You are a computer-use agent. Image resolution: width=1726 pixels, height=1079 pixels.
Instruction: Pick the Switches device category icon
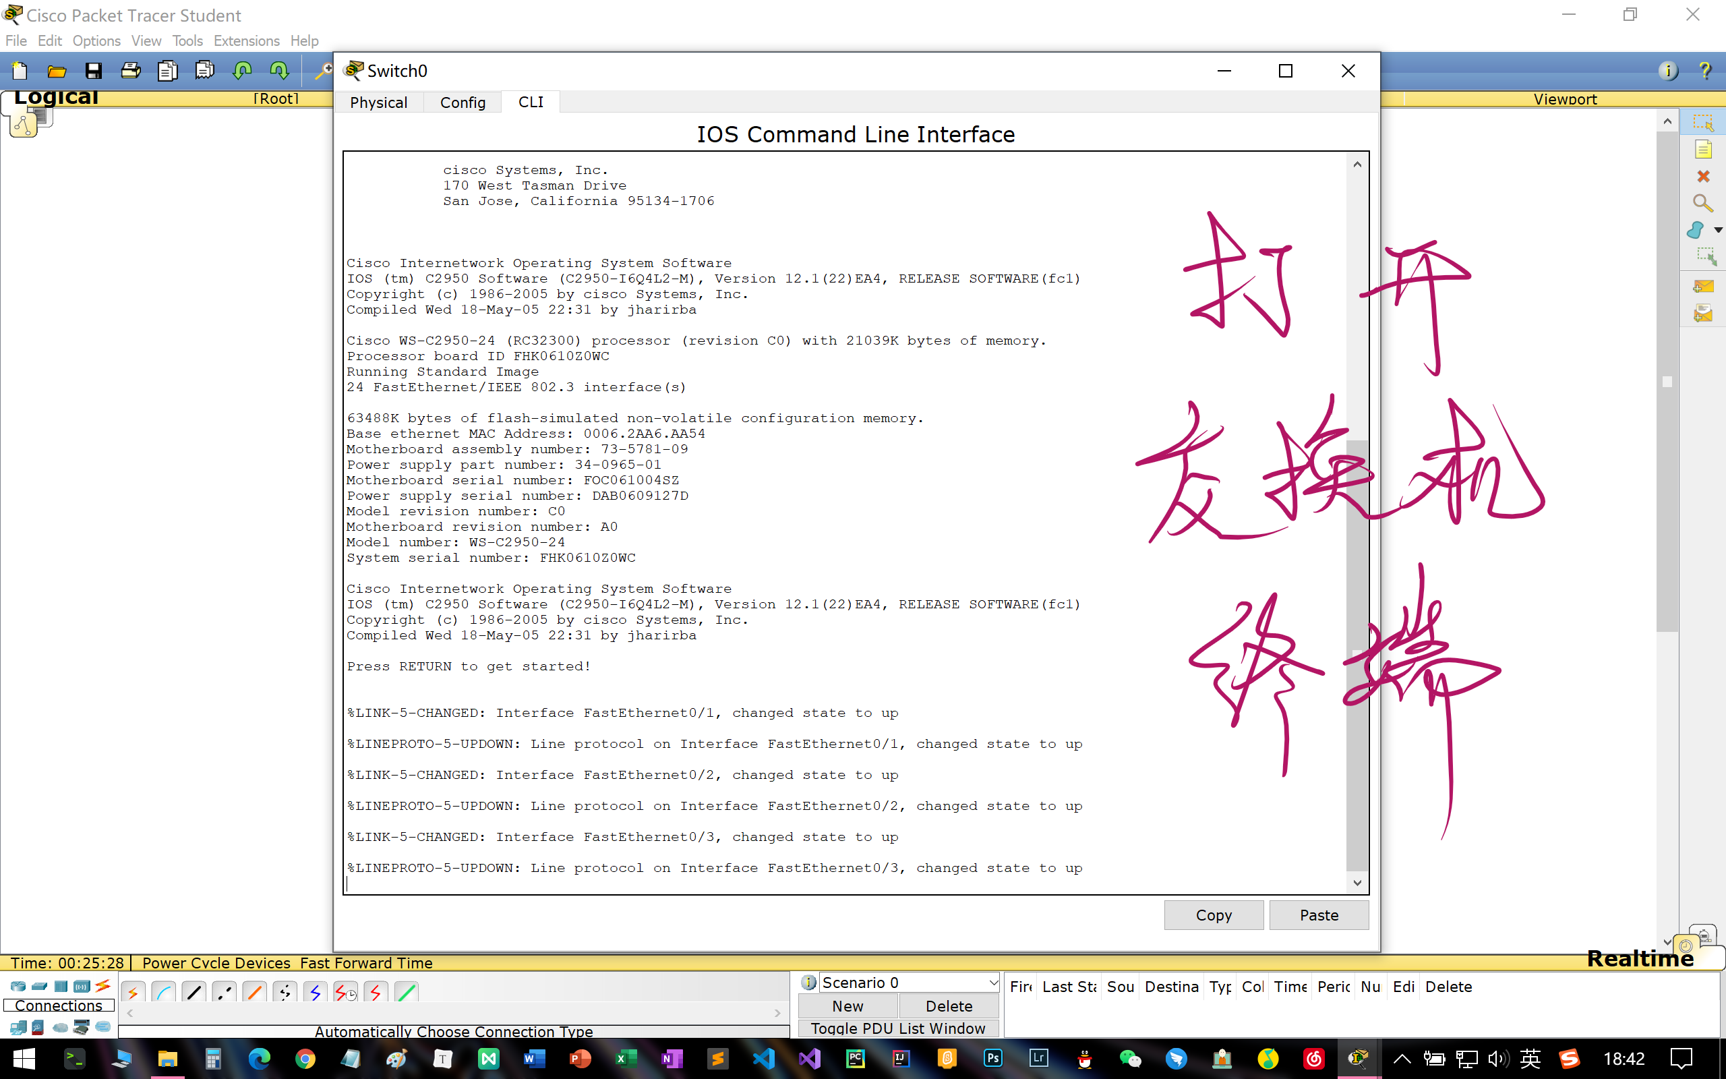tap(39, 986)
